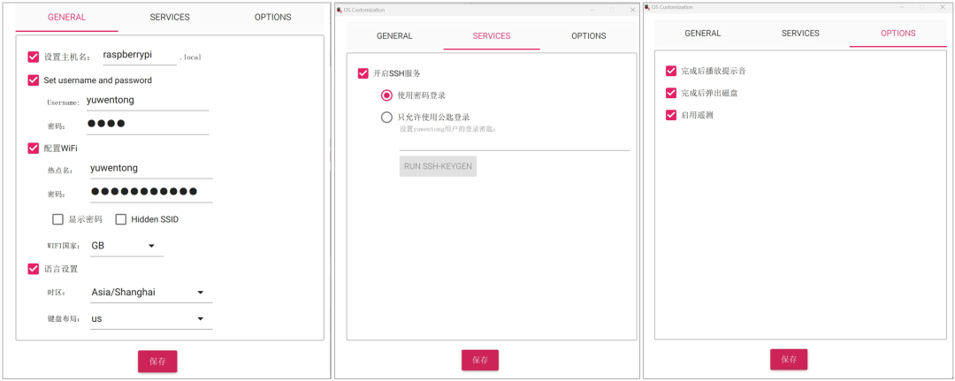This screenshot has width=955, height=381.
Task: Open the 时区 Asia/Shanghai dropdown
Action: click(151, 292)
